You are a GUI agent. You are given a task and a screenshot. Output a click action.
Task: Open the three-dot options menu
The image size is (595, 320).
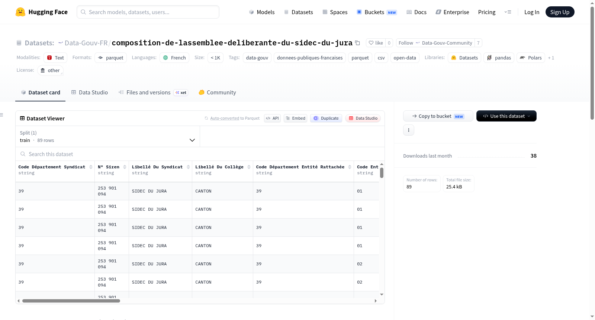(x=409, y=130)
